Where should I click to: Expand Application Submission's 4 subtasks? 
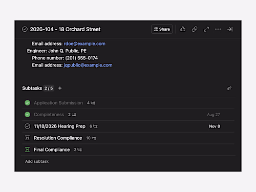point(91,103)
